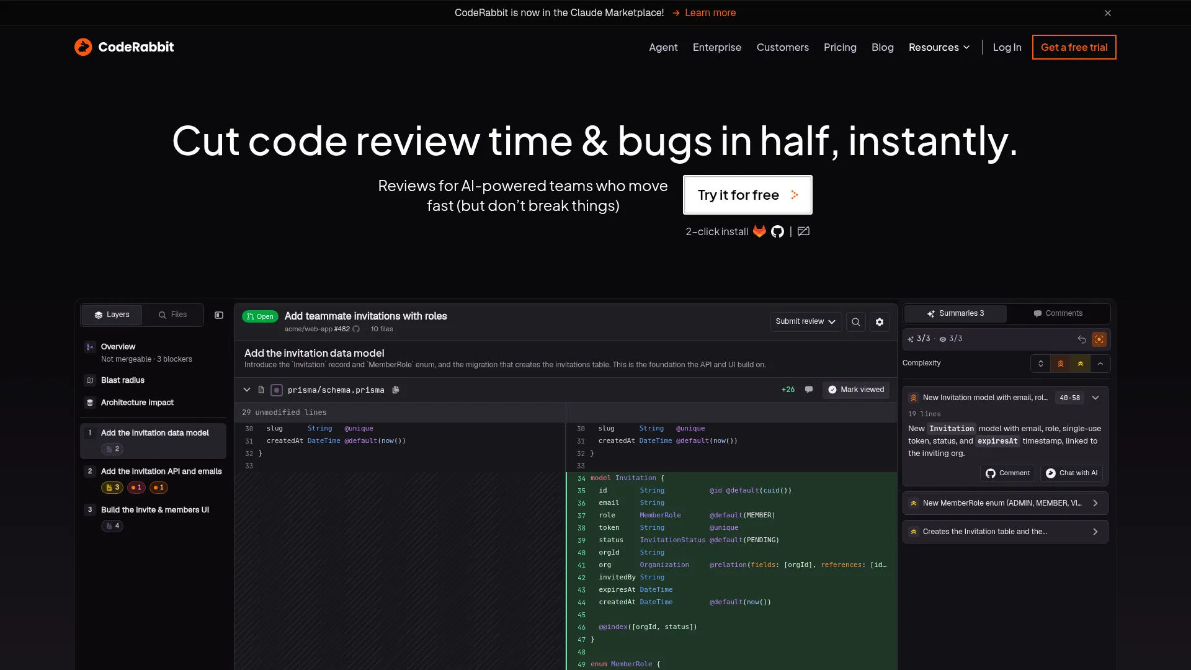Click the comment bubble icon in file header
1191x670 pixels.
(809, 390)
